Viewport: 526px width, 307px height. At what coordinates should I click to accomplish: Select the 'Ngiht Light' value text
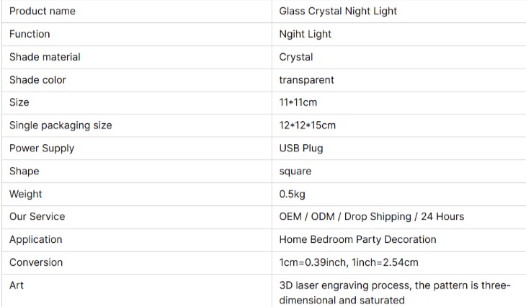point(305,34)
